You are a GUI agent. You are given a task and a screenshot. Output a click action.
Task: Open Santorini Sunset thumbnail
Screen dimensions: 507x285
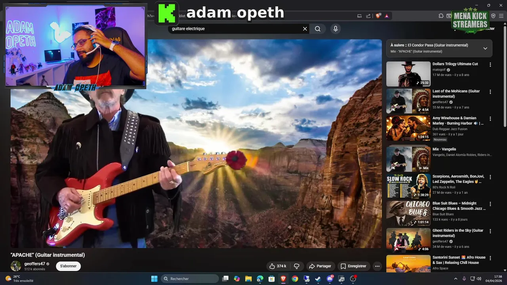point(408,264)
